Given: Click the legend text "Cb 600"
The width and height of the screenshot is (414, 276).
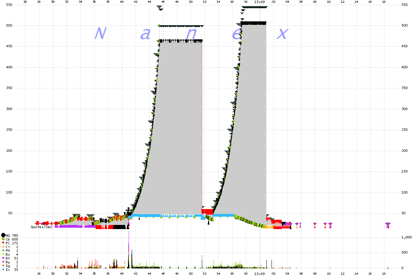Looking at the screenshot, I should point(12,239).
